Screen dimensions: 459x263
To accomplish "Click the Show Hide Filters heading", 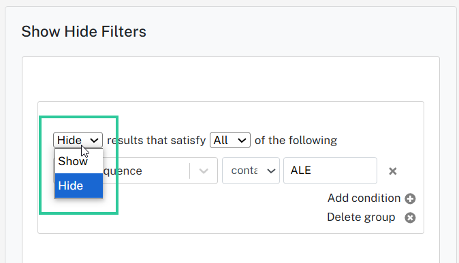I will click(84, 31).
